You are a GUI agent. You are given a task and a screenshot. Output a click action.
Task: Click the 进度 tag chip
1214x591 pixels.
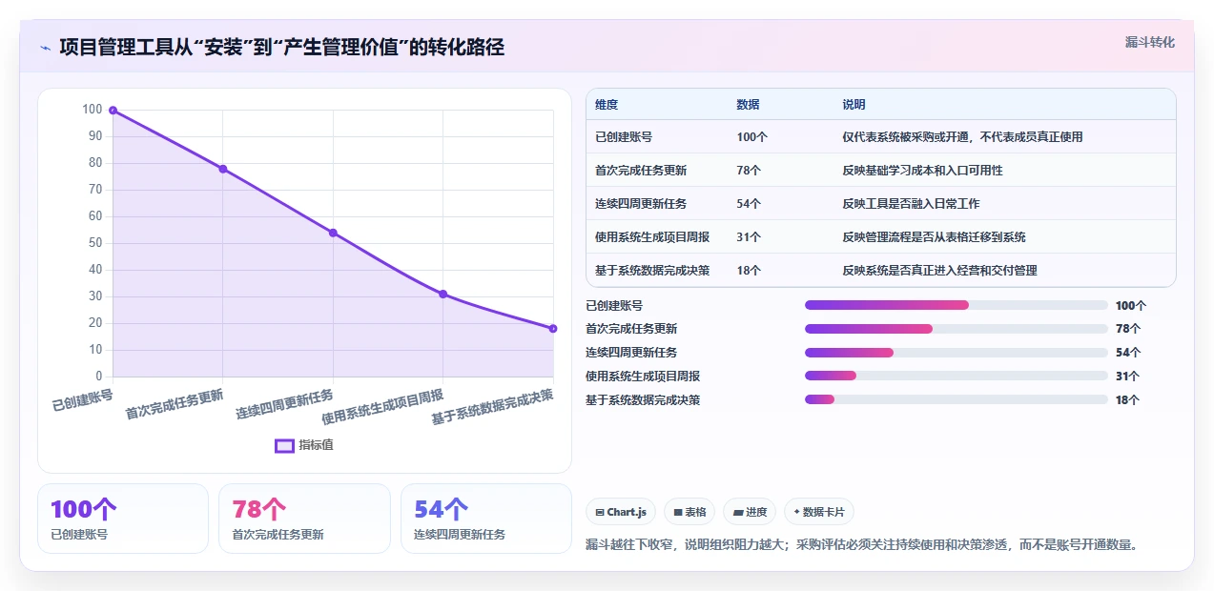tap(750, 512)
